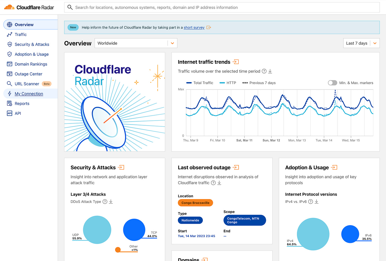Image resolution: width=386 pixels, height=261 pixels.
Task: Toggle the HTTP legend series
Action: [228, 83]
